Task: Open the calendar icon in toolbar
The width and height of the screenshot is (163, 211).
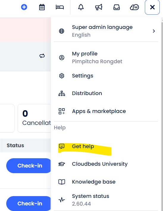Action: pos(42,7)
